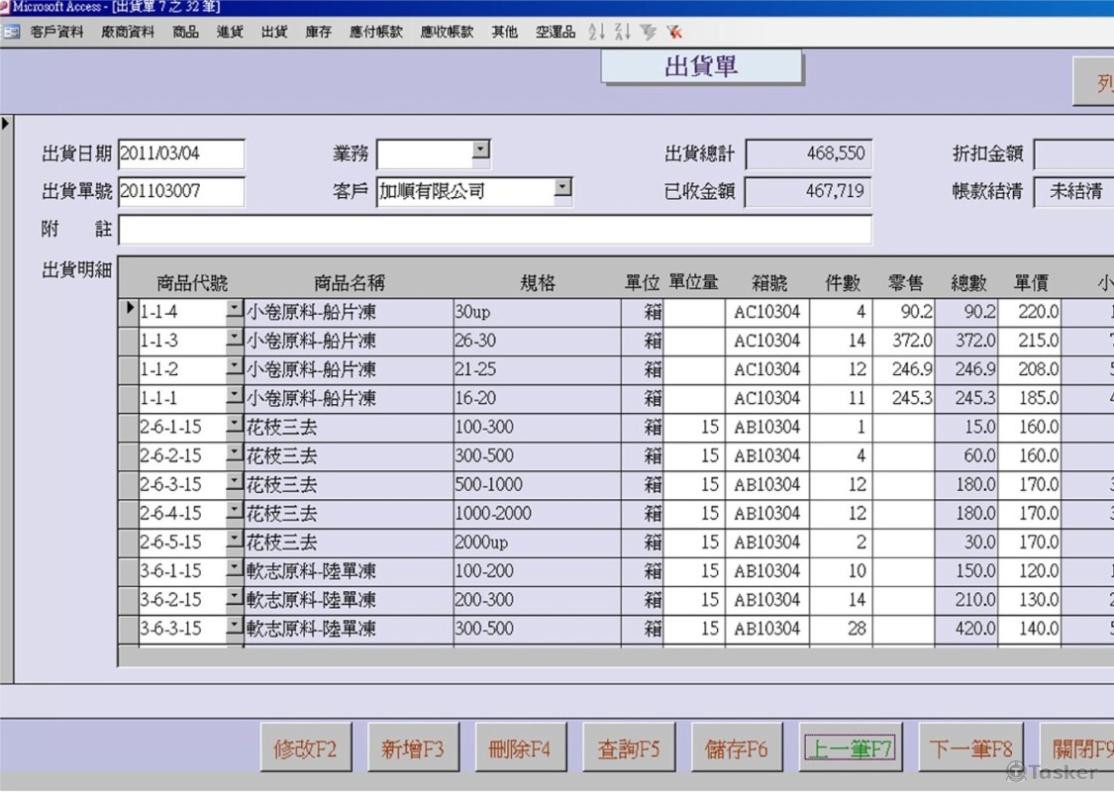Click the Microsoft Access title bar icon
This screenshot has height=792, width=1114.
[x=8, y=7]
